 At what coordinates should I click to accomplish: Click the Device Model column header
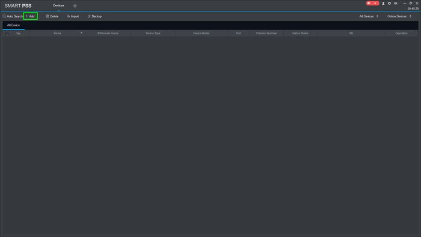click(x=201, y=33)
